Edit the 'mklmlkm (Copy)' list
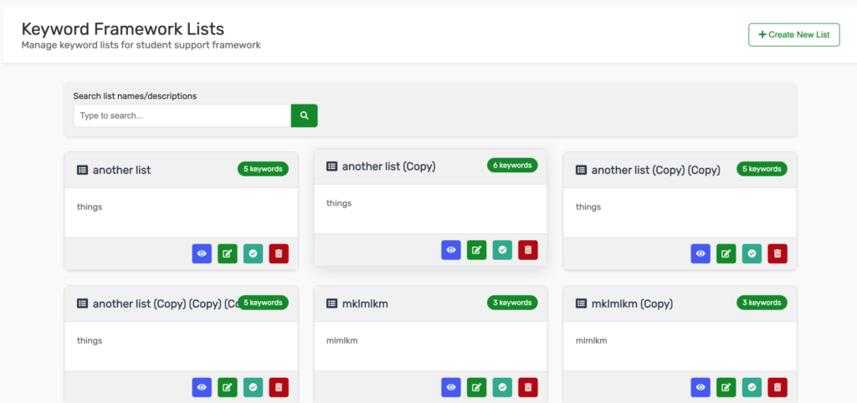Viewport: 857px width, 403px height. coord(726,387)
